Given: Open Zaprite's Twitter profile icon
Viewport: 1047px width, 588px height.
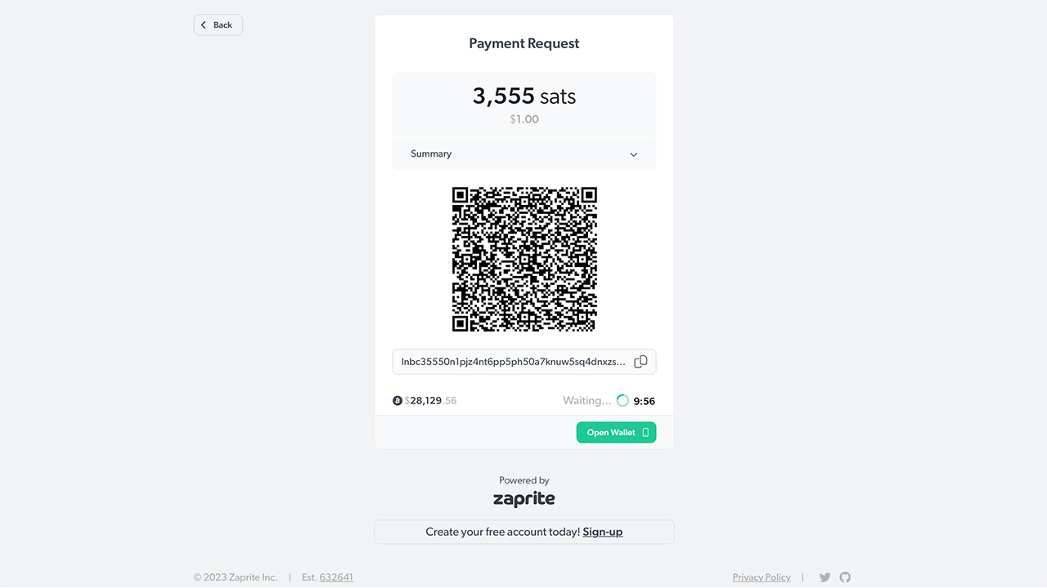Looking at the screenshot, I should [825, 577].
